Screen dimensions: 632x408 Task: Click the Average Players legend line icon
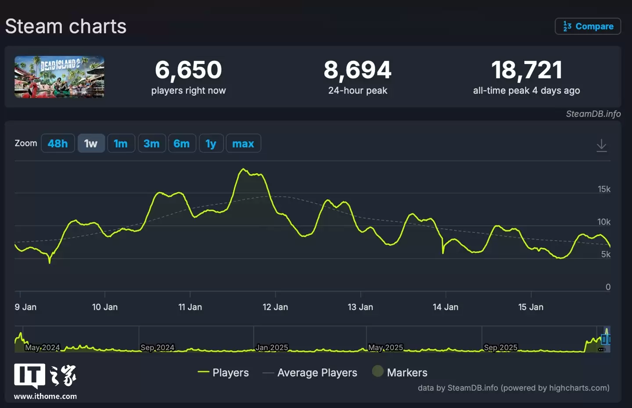[268, 372]
